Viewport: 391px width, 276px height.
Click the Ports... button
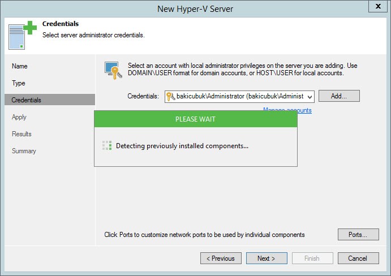[x=358, y=234]
